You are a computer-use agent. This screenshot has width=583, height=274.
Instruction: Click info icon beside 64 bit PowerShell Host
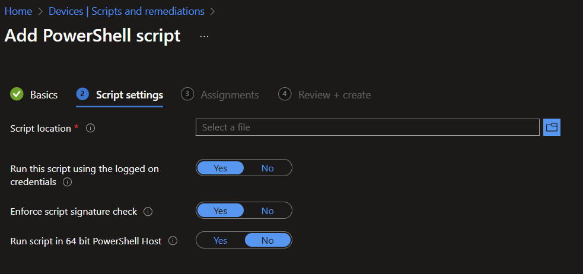(173, 241)
